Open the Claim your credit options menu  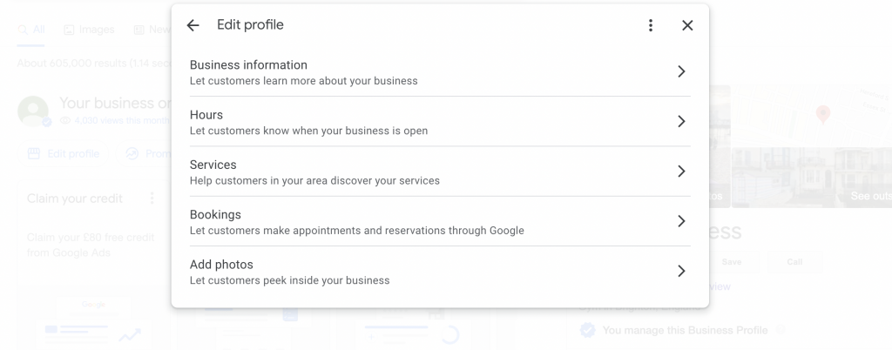[x=152, y=199]
